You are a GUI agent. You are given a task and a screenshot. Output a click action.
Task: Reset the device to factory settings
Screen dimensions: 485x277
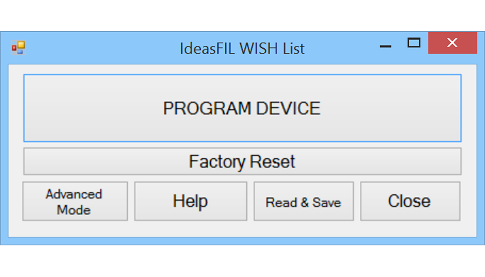point(242,162)
